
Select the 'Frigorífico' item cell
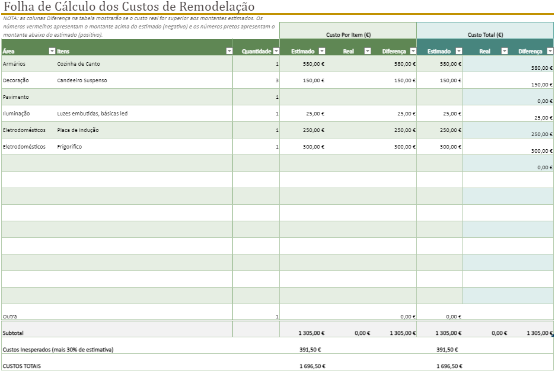click(69, 147)
